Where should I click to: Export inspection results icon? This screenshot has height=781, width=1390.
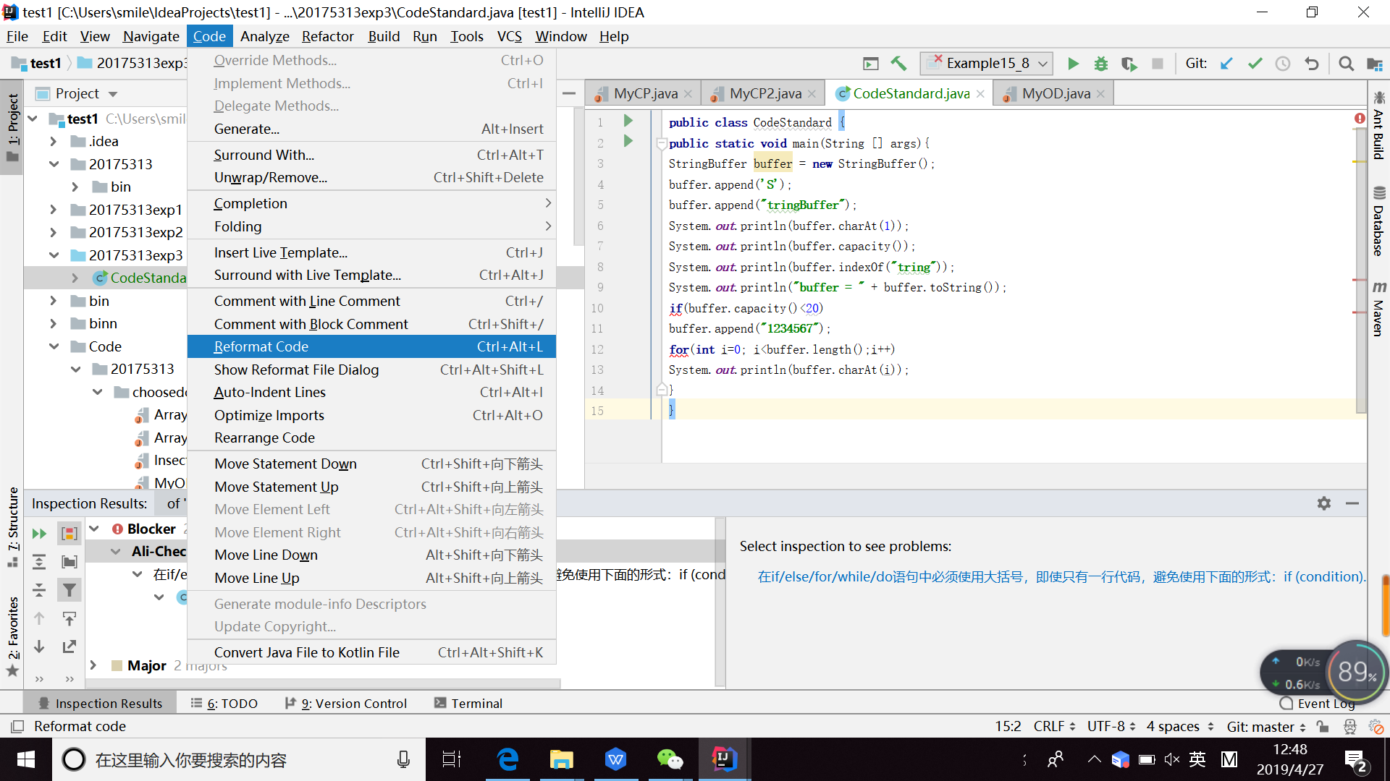coord(69,646)
